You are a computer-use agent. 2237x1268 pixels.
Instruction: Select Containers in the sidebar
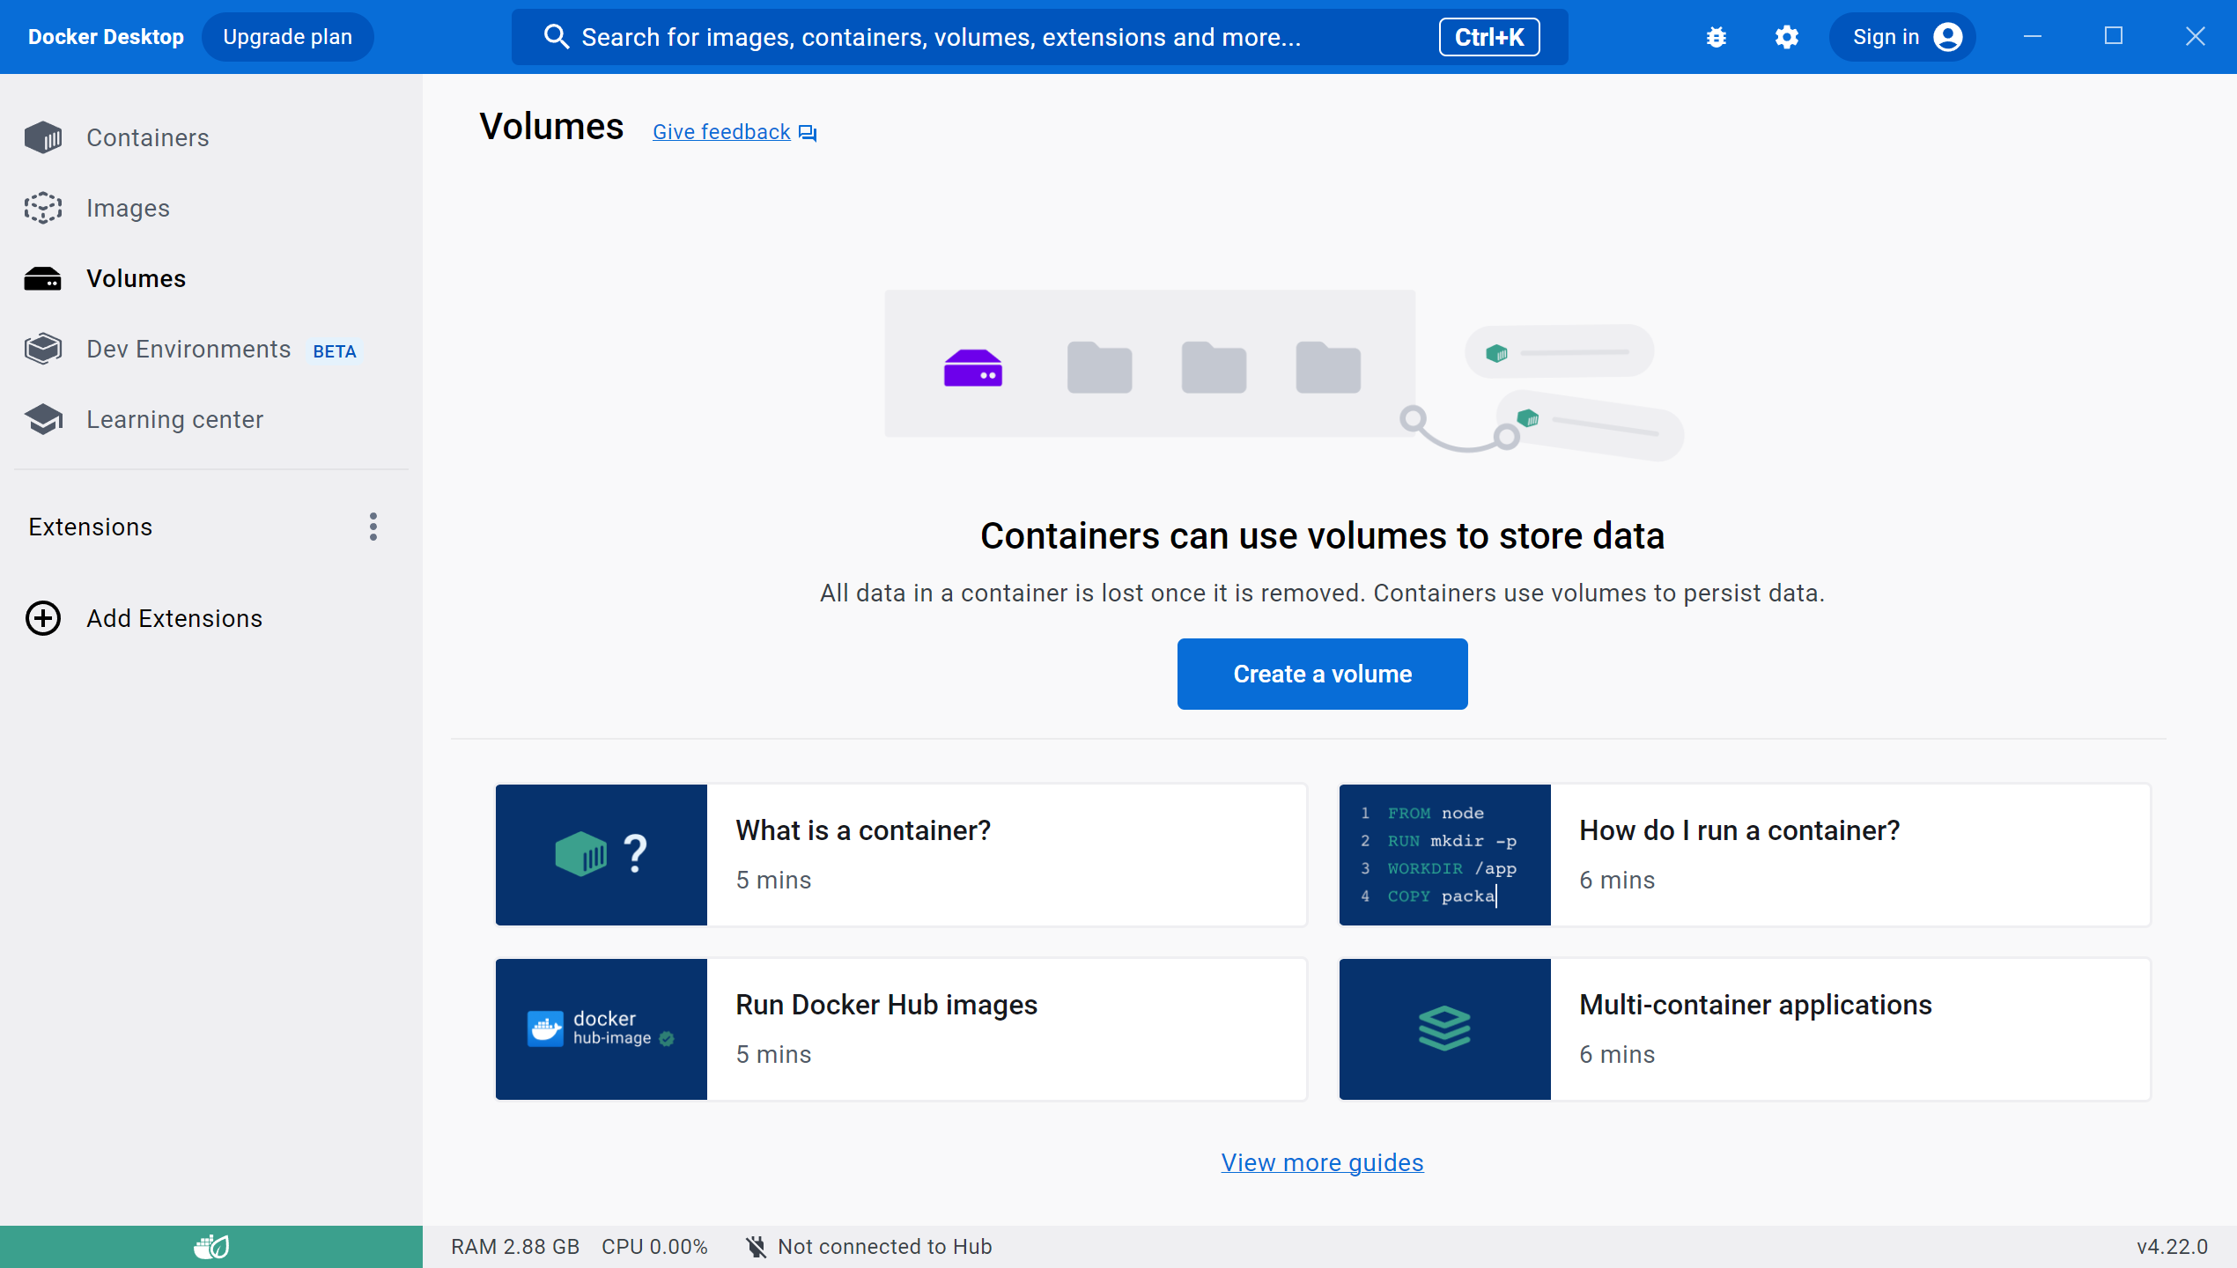[211, 137]
